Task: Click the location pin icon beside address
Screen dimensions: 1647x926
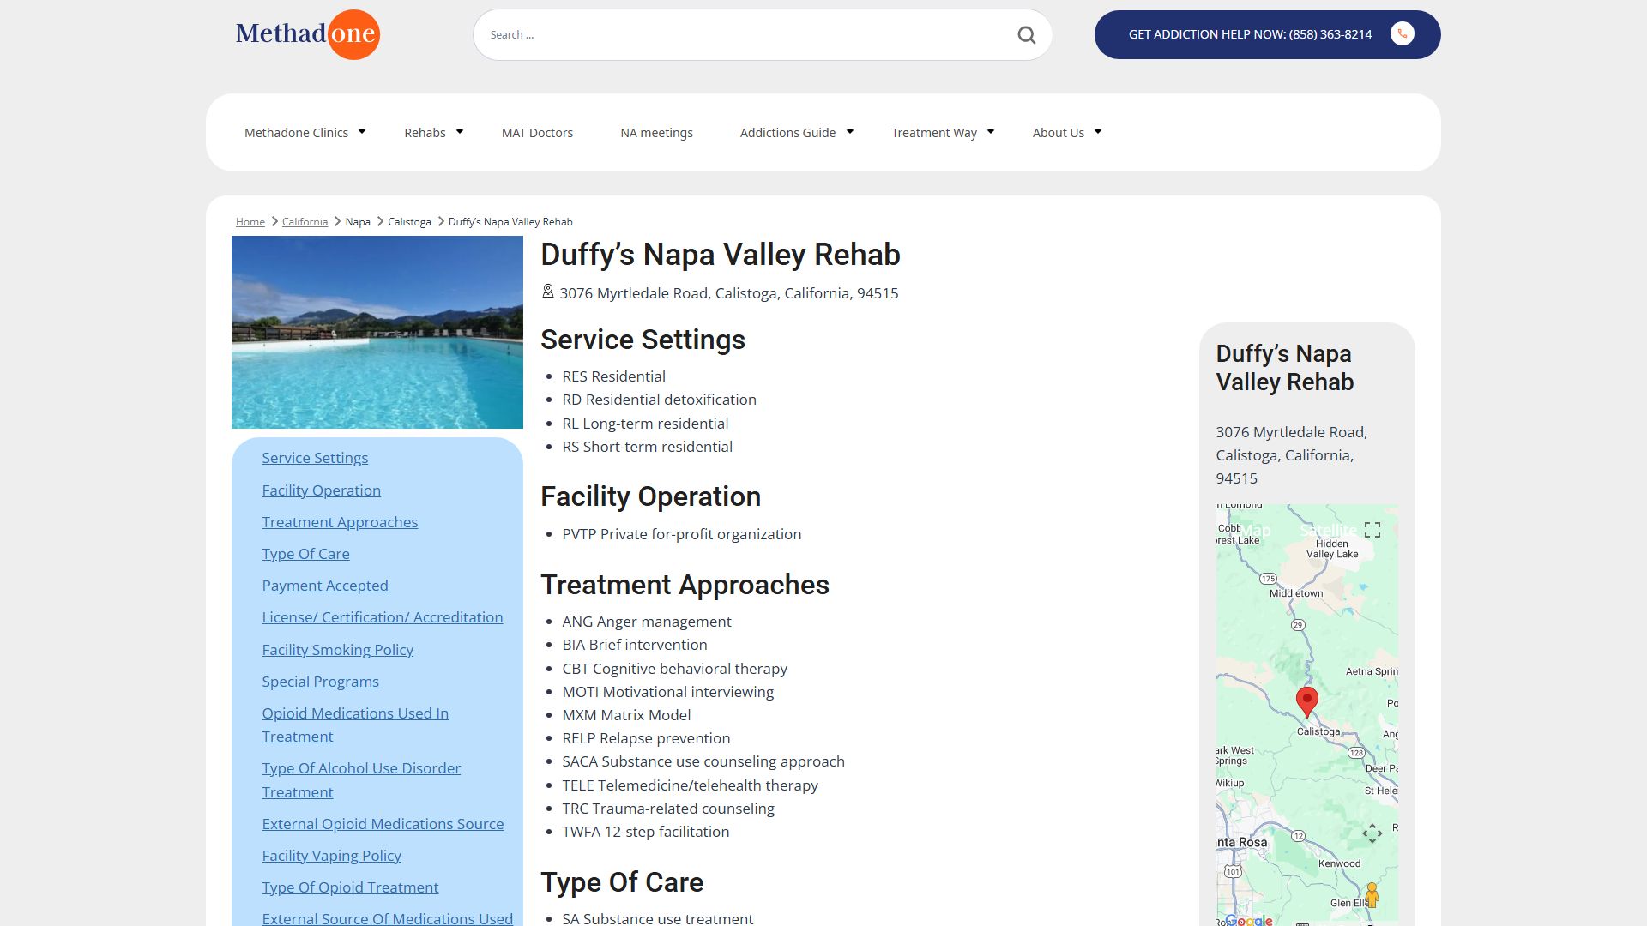Action: (548, 292)
